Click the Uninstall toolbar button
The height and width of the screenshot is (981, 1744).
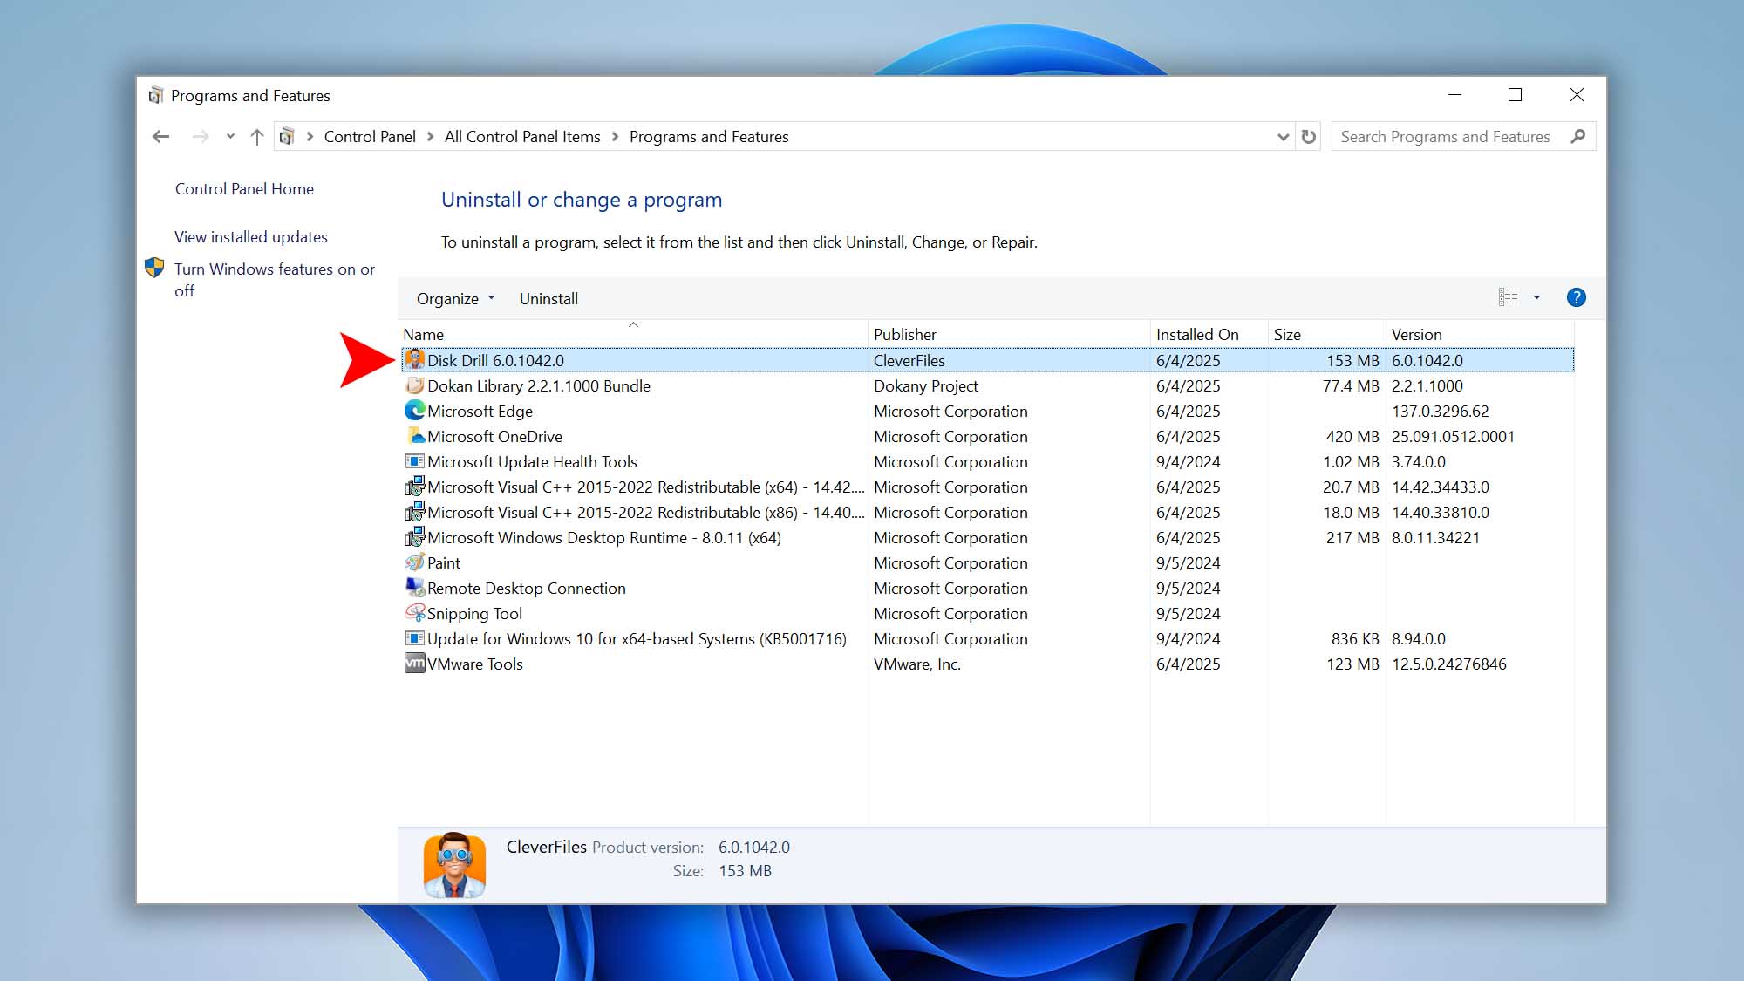548,298
